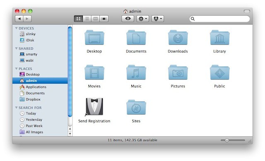Select the Movies folder
Viewport: 265px width, 161px height.
pos(94,72)
